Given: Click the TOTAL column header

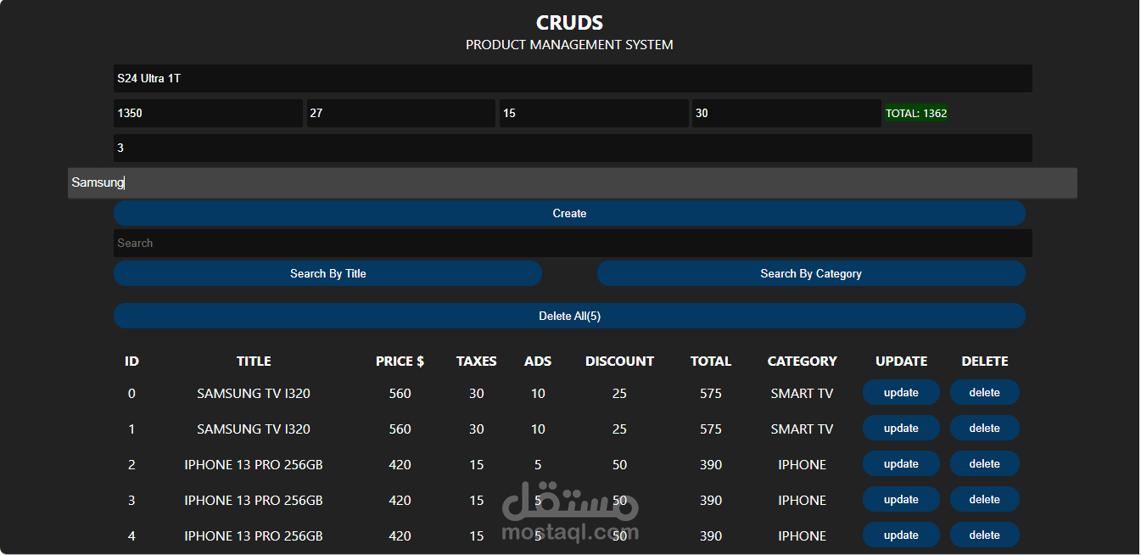Looking at the screenshot, I should [711, 361].
